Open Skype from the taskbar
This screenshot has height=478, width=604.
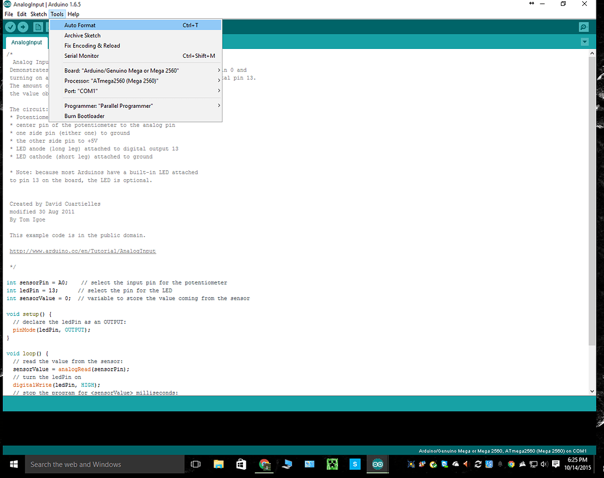354,464
